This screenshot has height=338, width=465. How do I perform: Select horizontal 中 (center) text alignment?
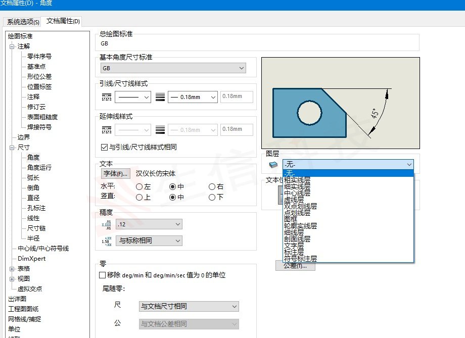point(172,187)
